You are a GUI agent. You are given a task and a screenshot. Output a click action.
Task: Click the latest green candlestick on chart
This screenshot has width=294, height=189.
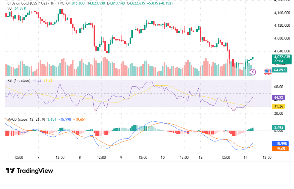253,58
